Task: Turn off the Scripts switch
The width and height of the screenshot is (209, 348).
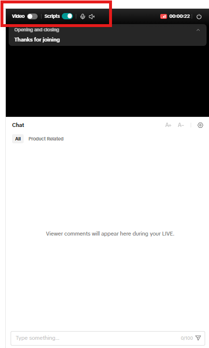Action: (68, 16)
